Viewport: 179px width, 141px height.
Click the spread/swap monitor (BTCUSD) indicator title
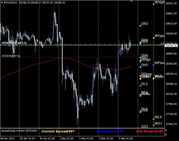pyautogui.click(x=19, y=131)
